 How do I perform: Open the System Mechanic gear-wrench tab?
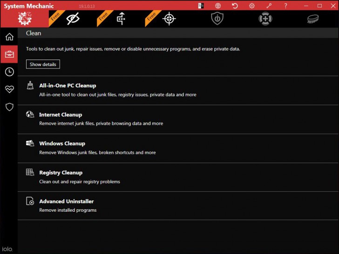(25, 19)
